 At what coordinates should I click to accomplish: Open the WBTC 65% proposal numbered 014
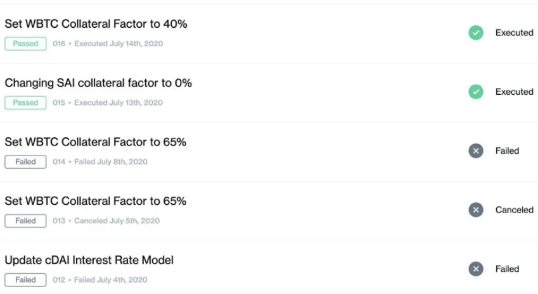[96, 142]
